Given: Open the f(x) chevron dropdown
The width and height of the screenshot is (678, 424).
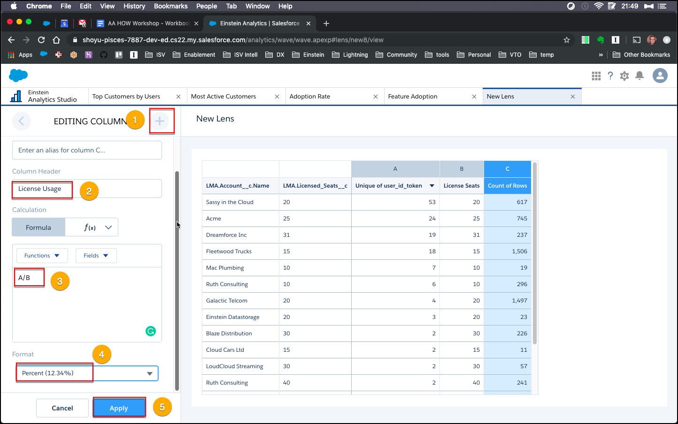Looking at the screenshot, I should [108, 227].
